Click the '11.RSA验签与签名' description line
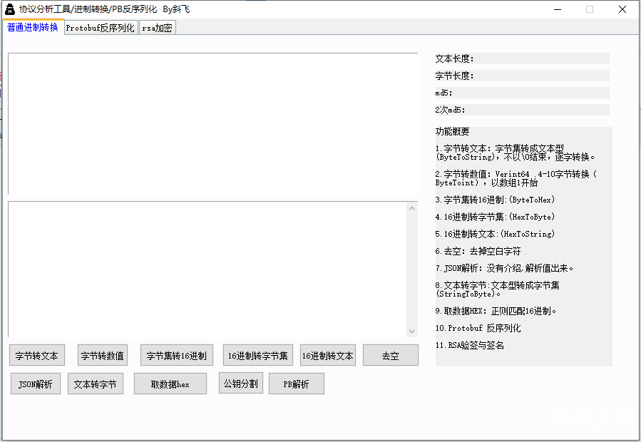 (x=469, y=345)
